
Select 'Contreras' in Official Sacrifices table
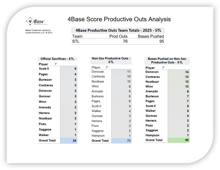(x=46, y=85)
